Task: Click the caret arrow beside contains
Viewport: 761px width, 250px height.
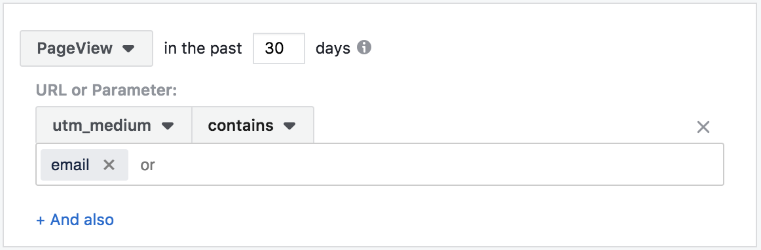Action: [289, 126]
